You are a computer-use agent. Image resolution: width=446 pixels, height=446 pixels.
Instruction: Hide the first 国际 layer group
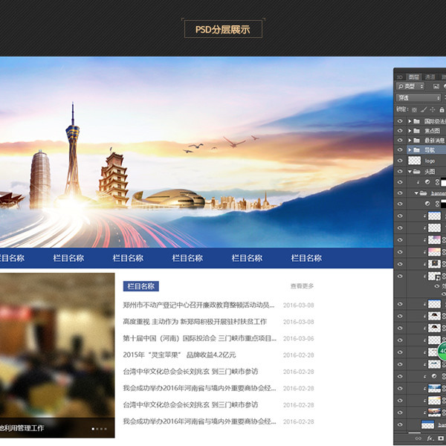click(x=400, y=121)
